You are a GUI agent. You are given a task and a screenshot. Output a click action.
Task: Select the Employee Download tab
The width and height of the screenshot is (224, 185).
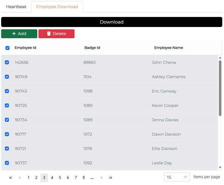click(x=57, y=7)
